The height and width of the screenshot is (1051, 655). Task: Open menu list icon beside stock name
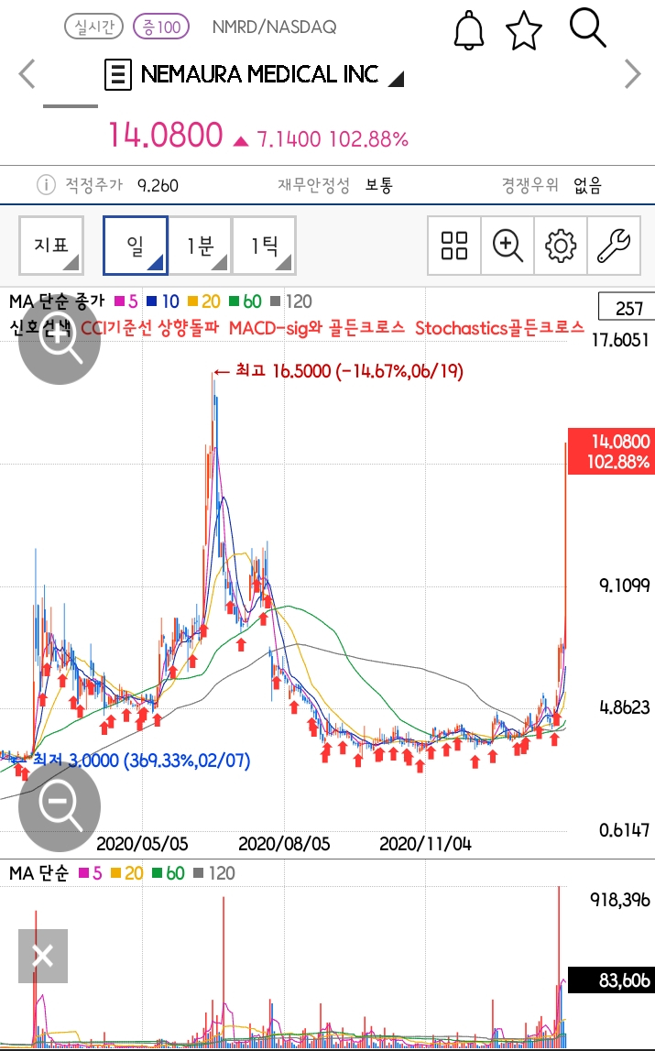click(118, 73)
